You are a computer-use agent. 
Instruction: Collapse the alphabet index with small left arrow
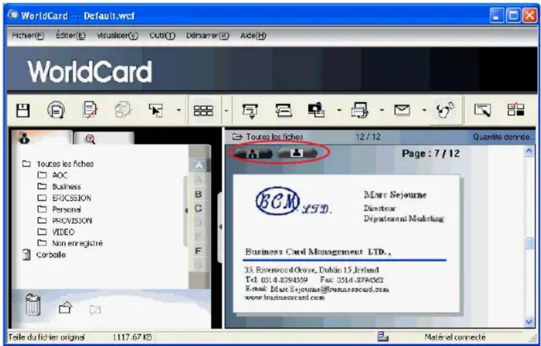[x=186, y=210]
